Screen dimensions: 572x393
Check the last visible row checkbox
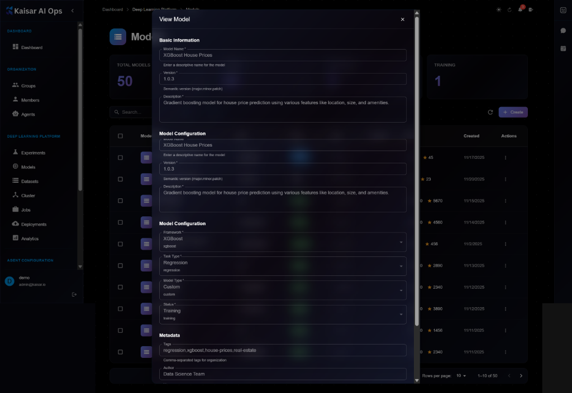tap(120, 352)
